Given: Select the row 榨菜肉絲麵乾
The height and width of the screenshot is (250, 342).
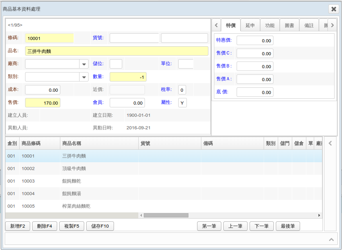Looking at the screenshot, I should (x=164, y=206).
